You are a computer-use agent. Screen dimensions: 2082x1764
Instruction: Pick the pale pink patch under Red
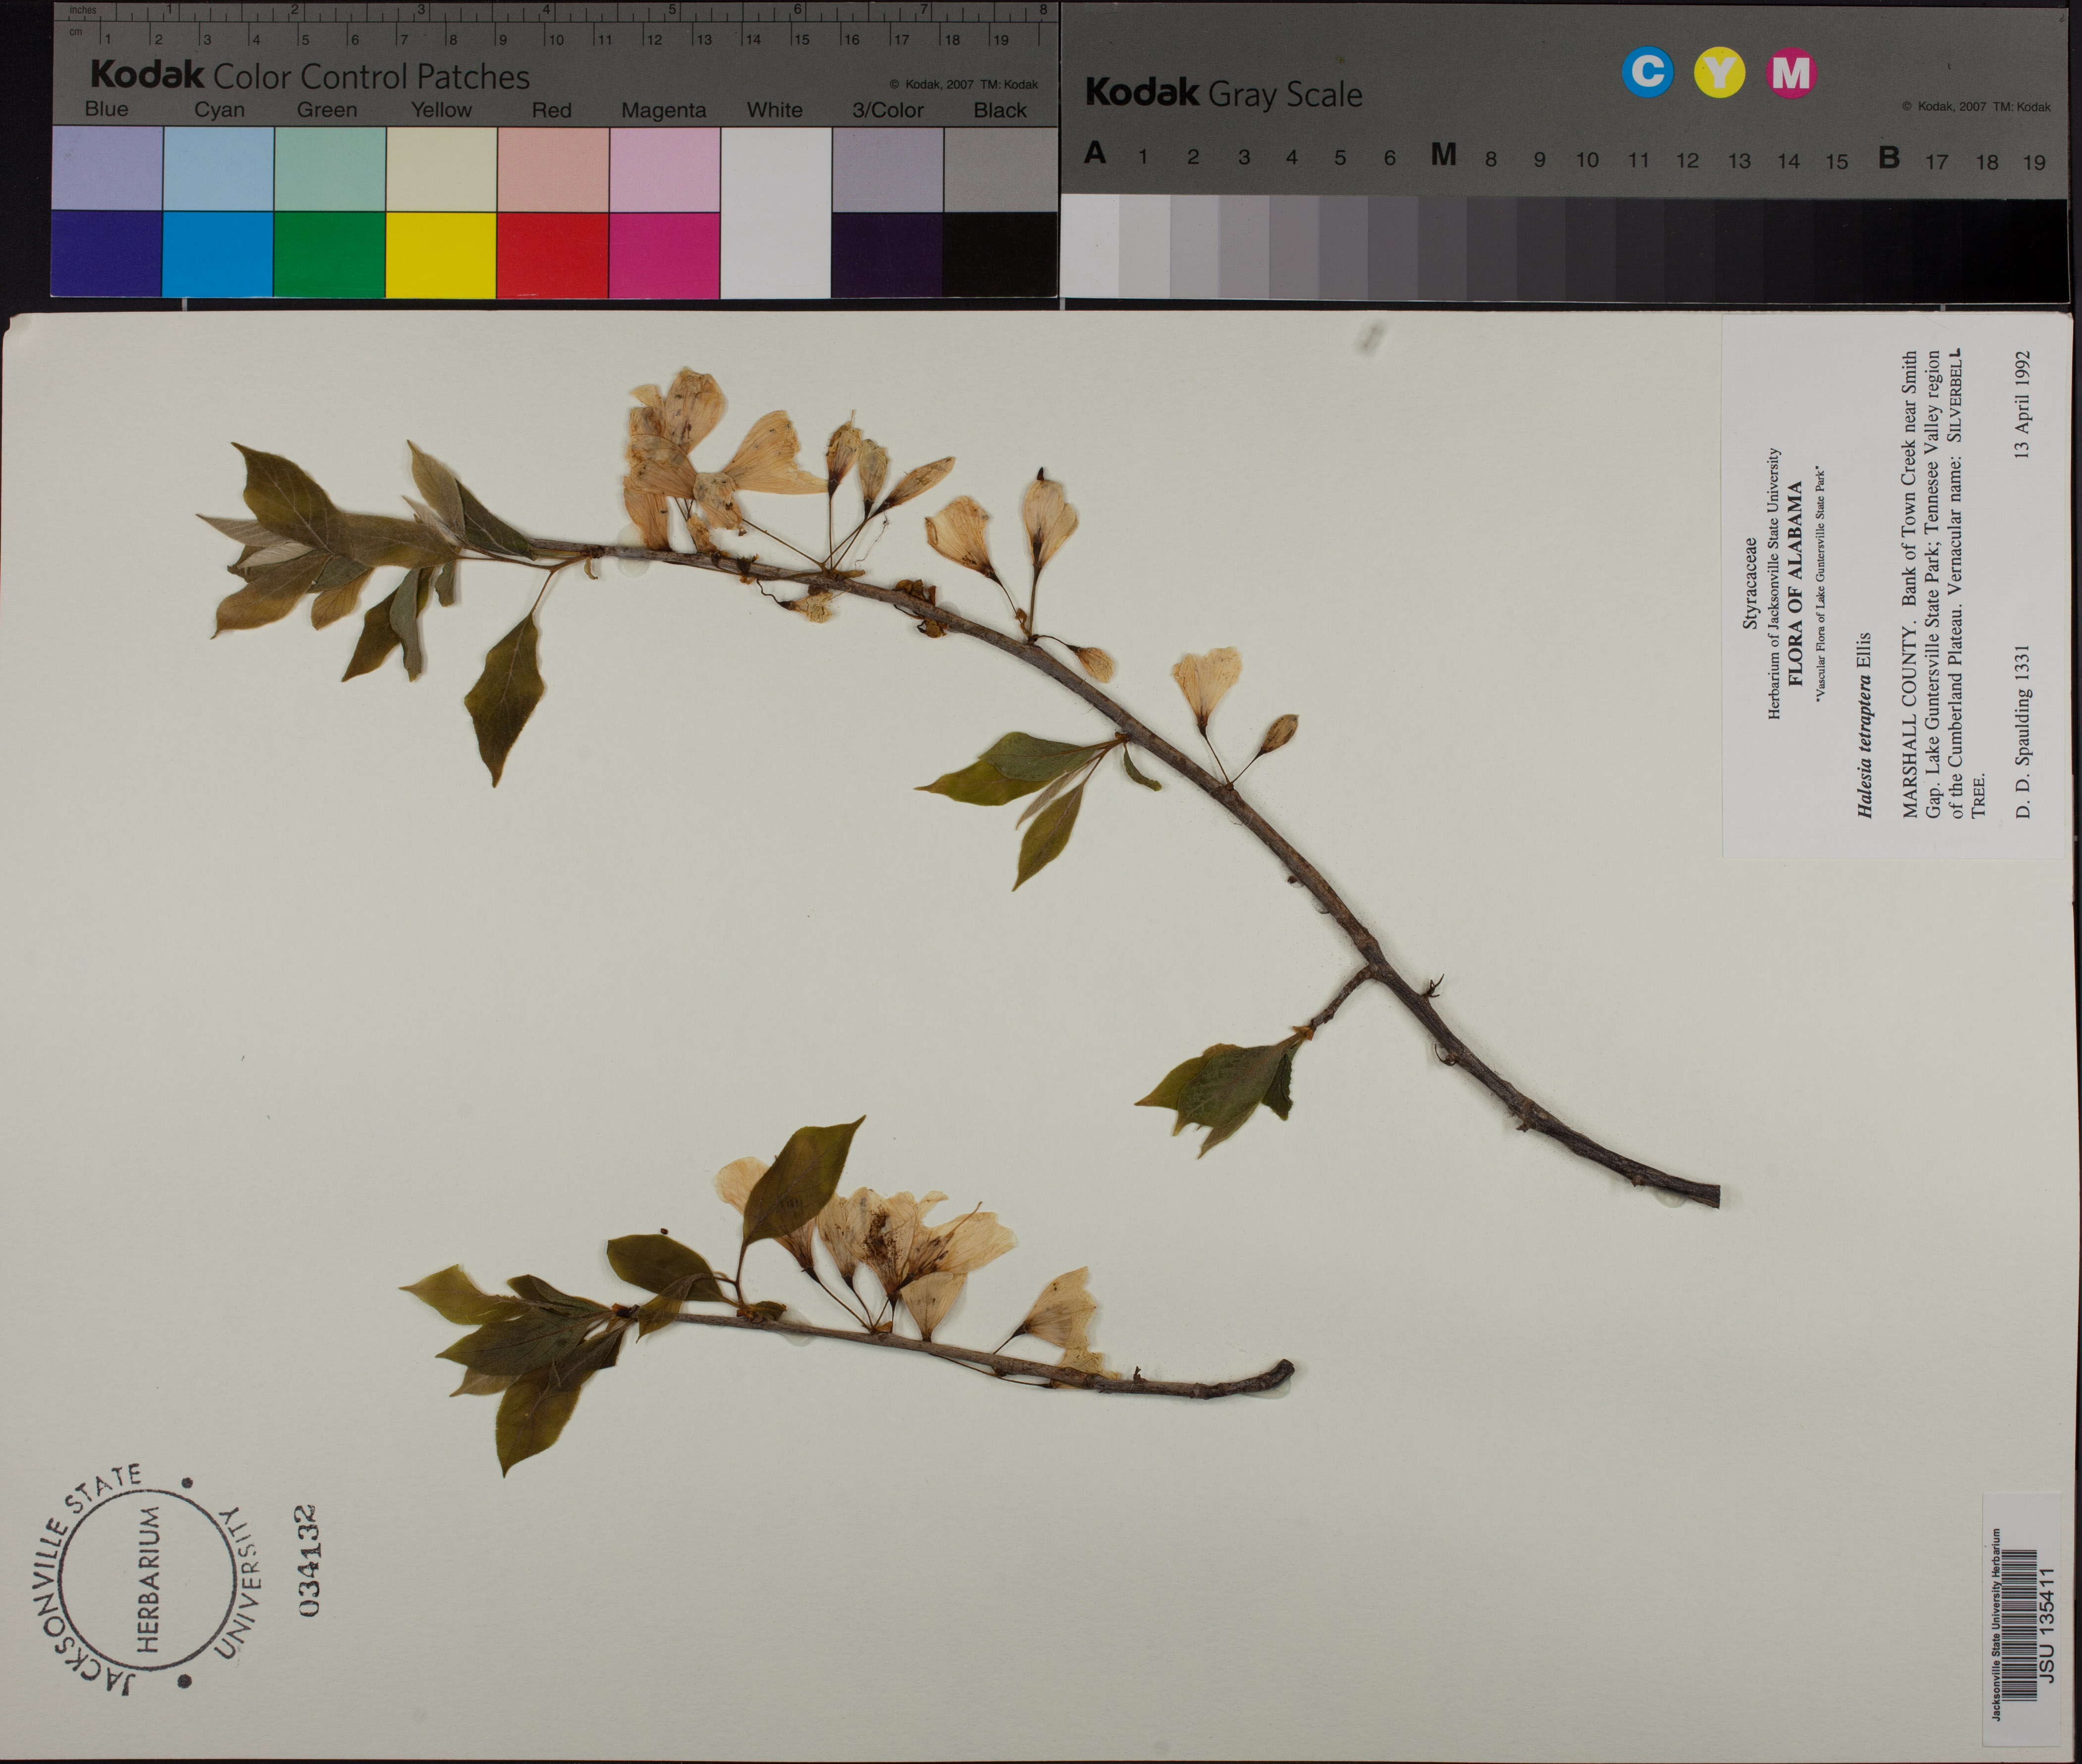tap(552, 168)
